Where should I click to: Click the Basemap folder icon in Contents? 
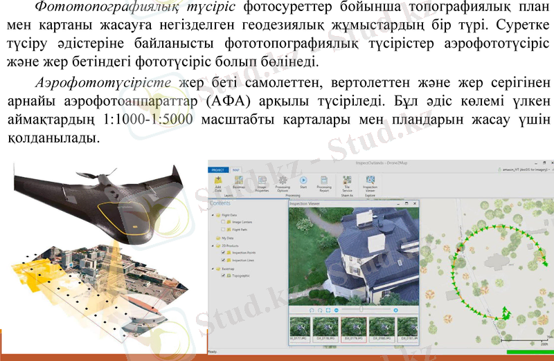click(x=218, y=268)
